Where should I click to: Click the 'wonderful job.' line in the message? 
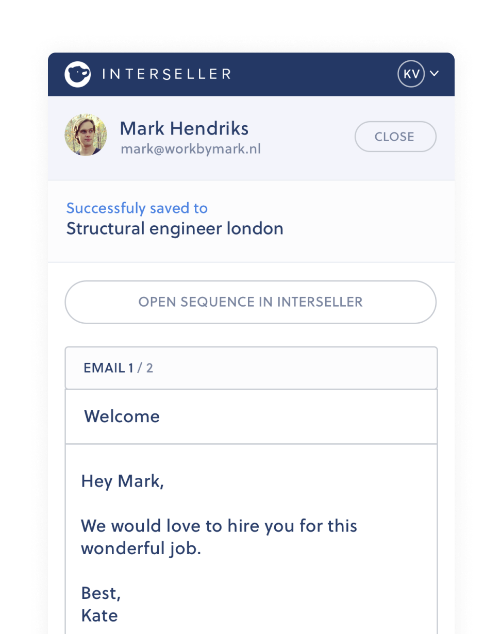[141, 548]
